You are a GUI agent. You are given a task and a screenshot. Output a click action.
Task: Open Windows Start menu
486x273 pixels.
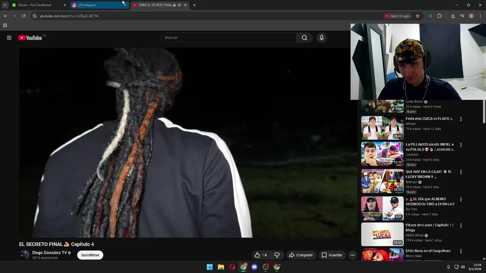[210, 267]
